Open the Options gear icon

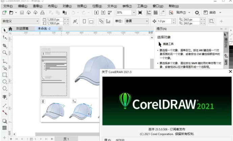coord(197,12)
